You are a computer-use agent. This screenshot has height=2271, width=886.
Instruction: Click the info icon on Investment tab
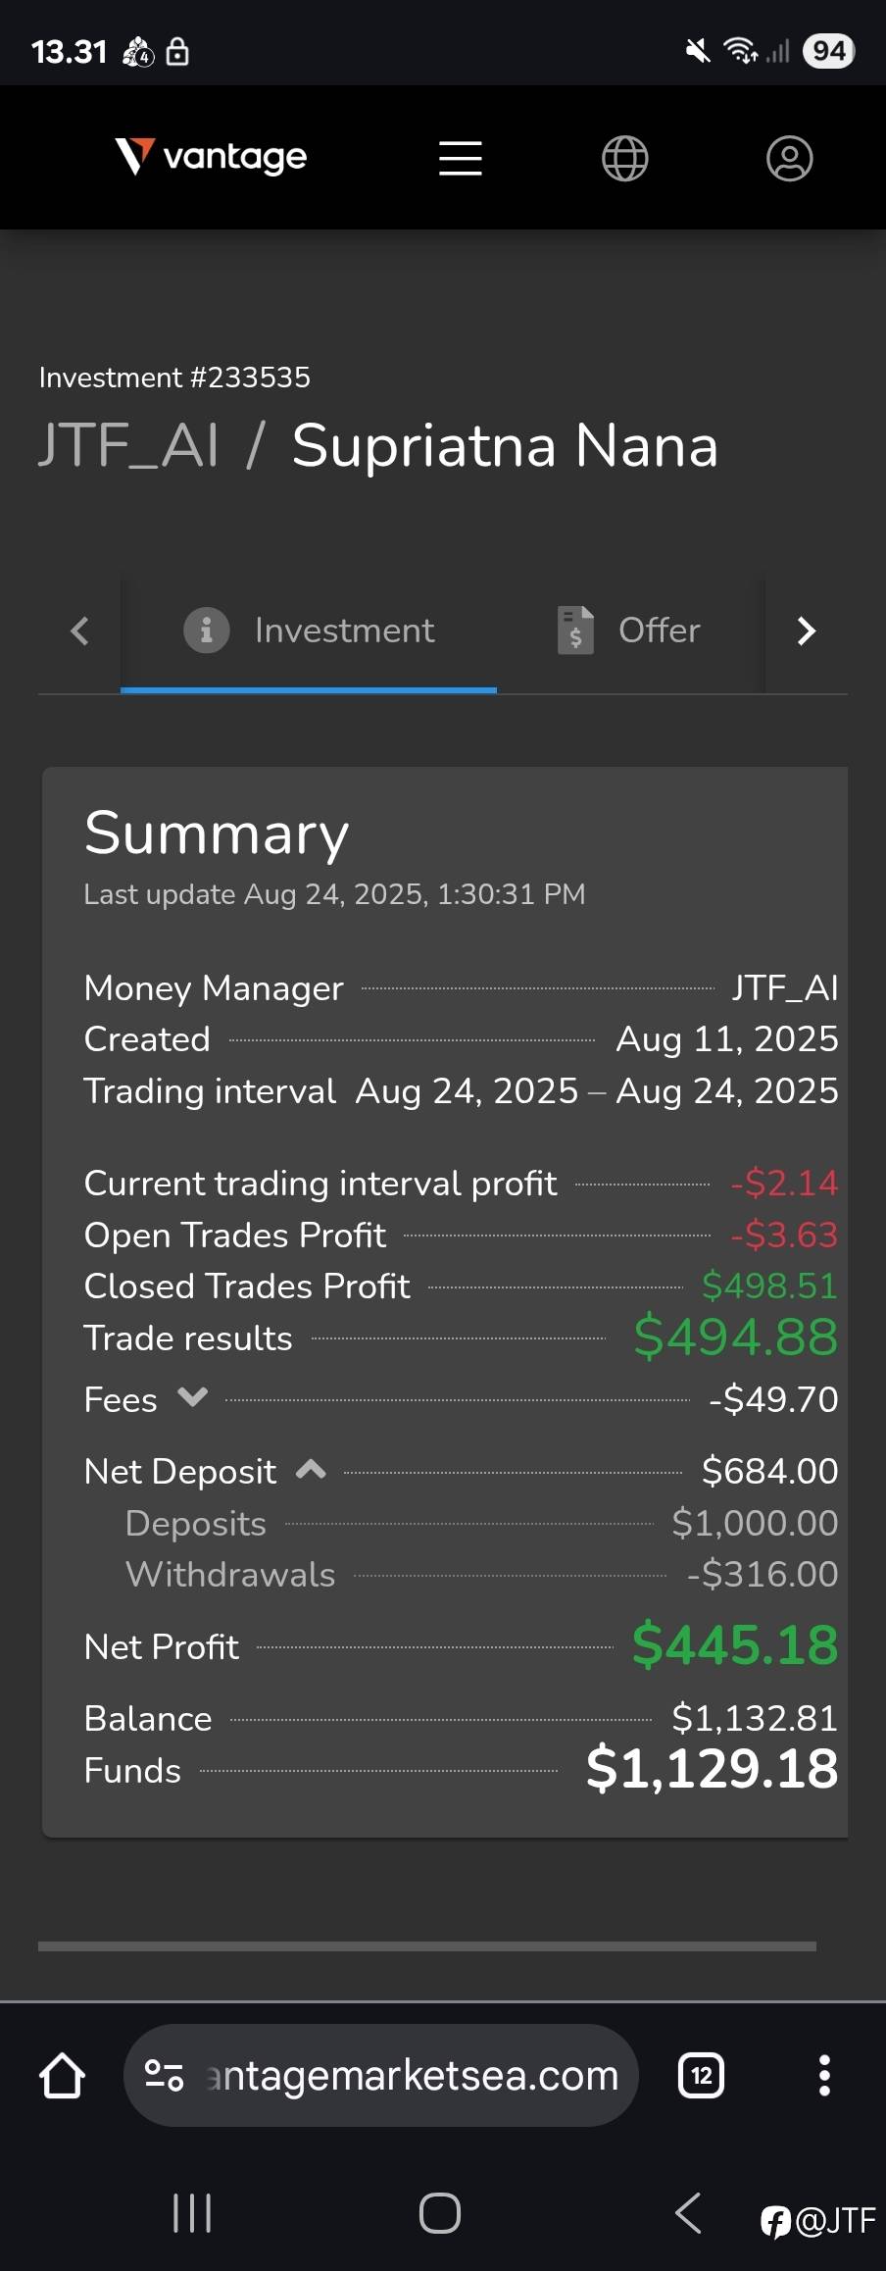(206, 630)
